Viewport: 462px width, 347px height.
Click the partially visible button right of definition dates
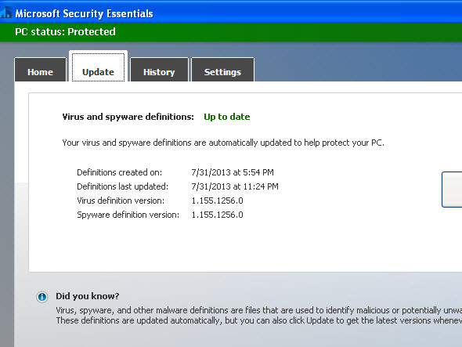[452, 190]
